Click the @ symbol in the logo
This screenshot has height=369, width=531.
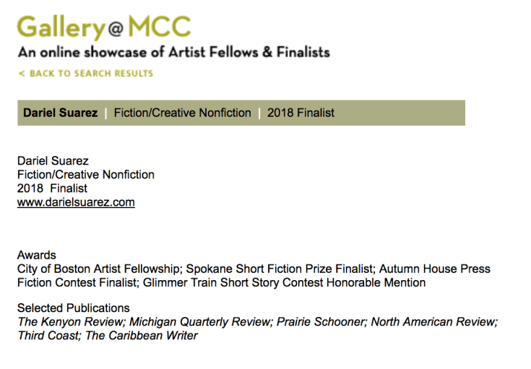coord(116,29)
